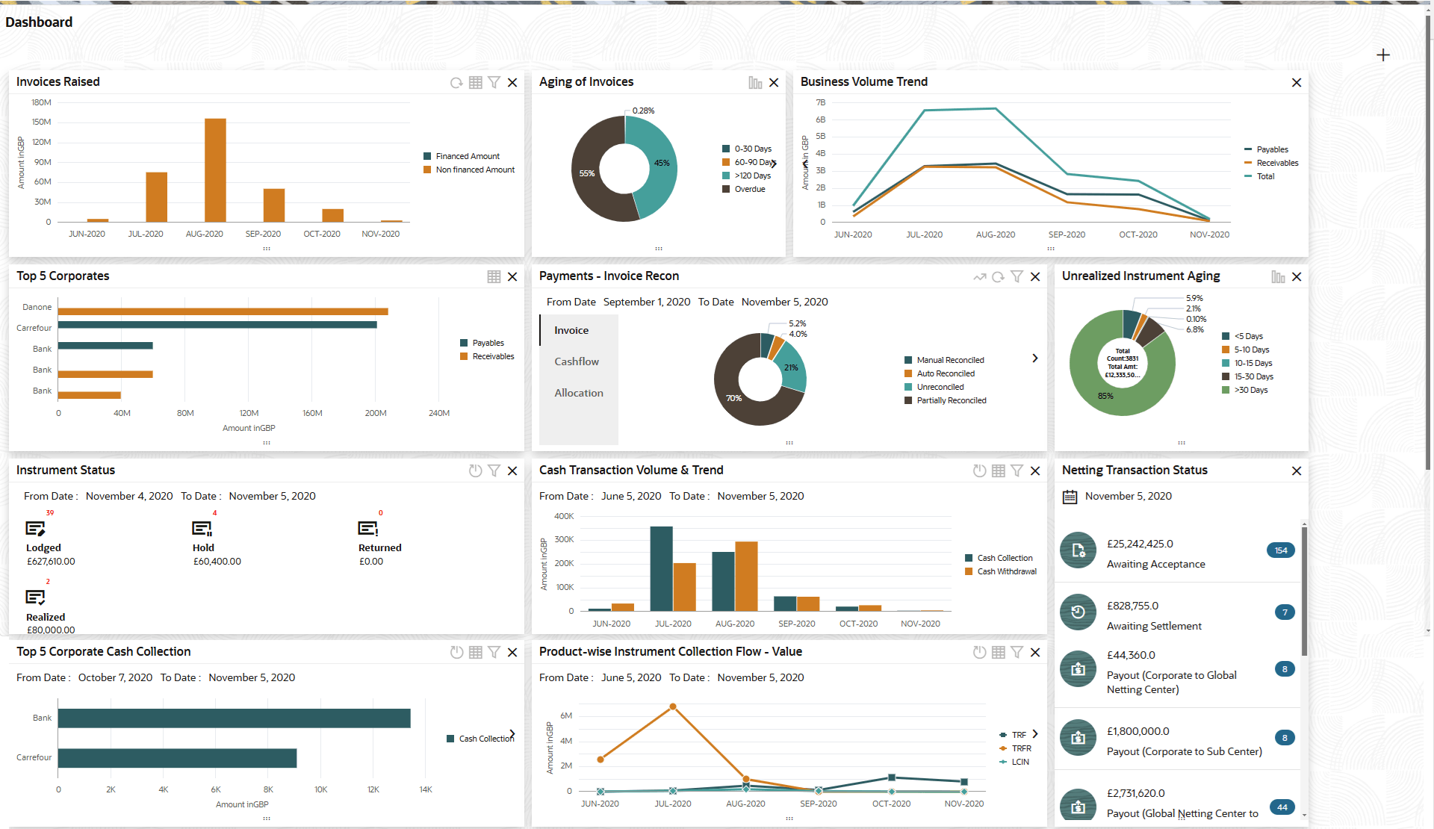Toggle Cash Withdrawal legend series
This screenshot has width=1434, height=829.
(1006, 571)
